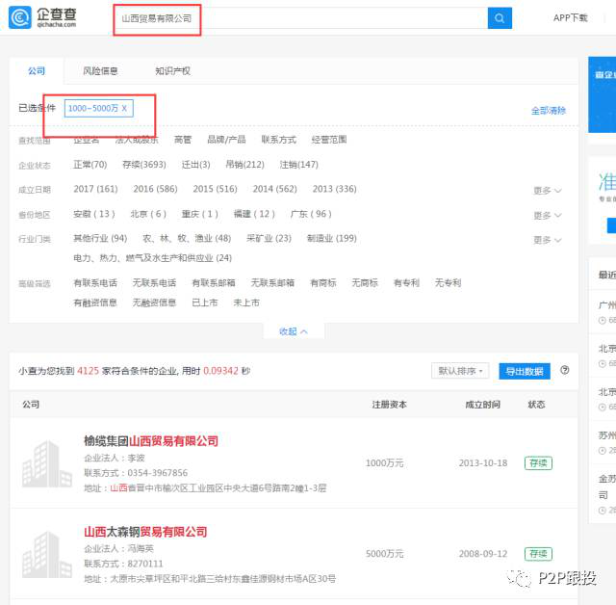Select the 已上市 filter option
This screenshot has height=605, width=616.
[x=205, y=302]
